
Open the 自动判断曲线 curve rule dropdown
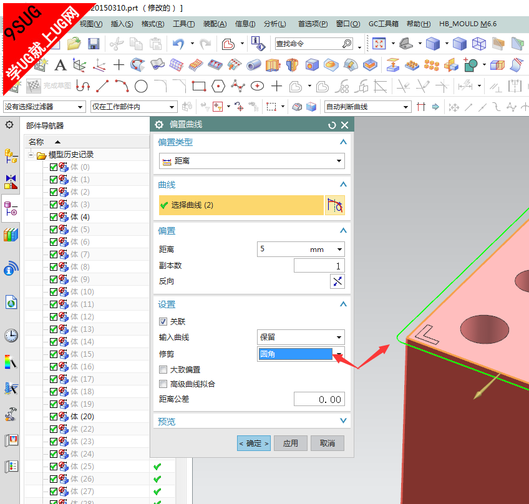367,107
